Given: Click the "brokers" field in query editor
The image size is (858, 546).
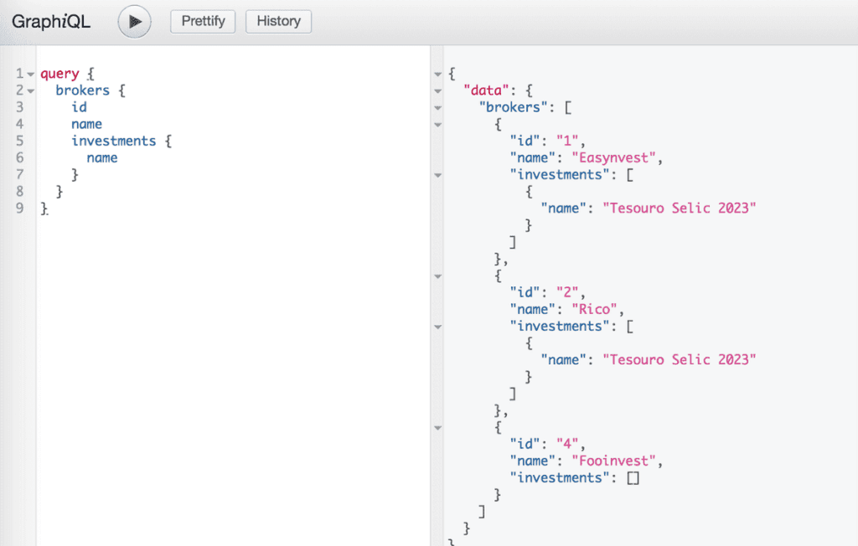Looking at the screenshot, I should click(83, 90).
